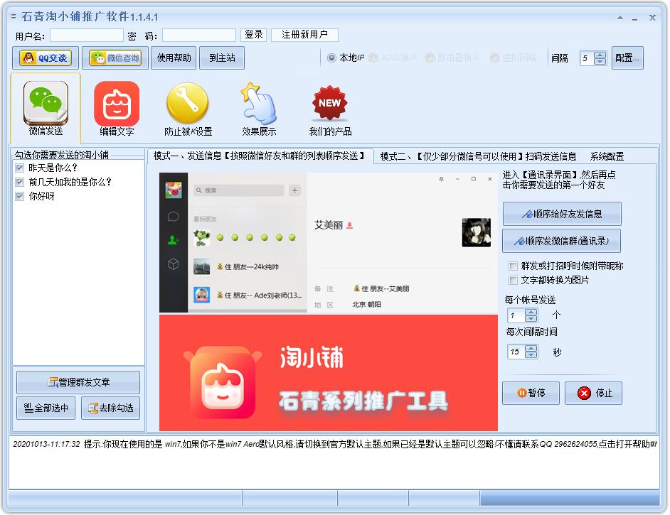Click title bar collapse up-arrow icon
Image resolution: width=670 pixels, height=515 pixels.
620,18
